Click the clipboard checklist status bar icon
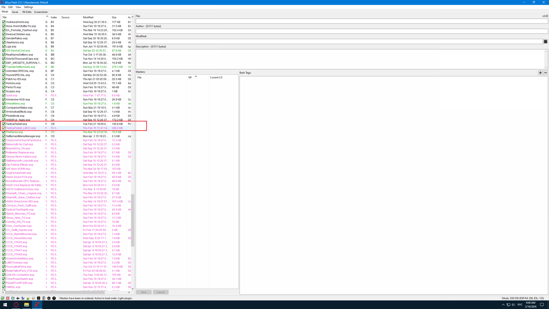This screenshot has width=549, height=309. click(44, 298)
